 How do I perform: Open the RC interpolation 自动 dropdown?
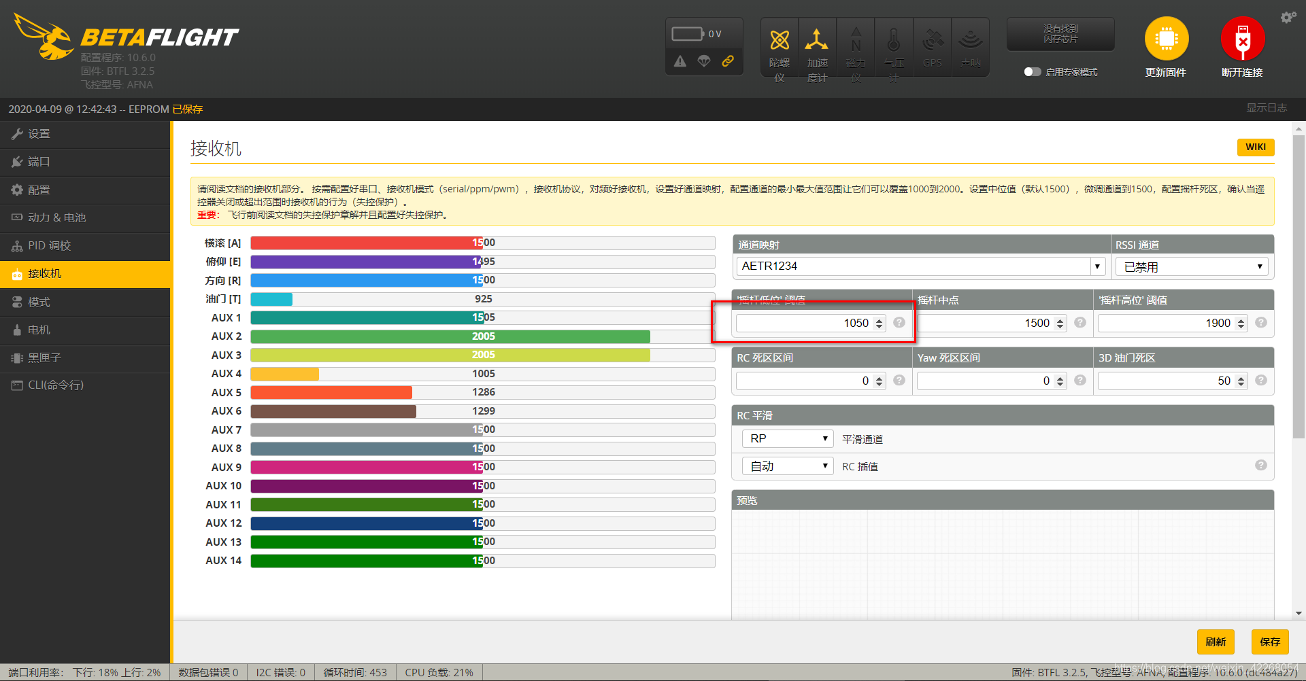tap(788, 466)
